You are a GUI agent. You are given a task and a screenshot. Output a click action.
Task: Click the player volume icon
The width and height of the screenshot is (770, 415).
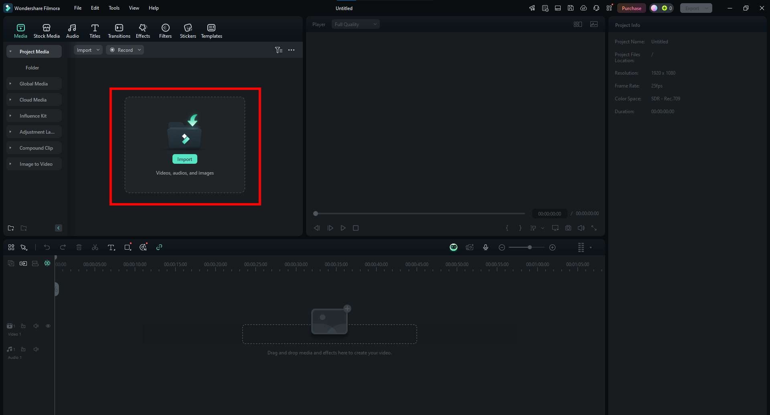click(581, 228)
